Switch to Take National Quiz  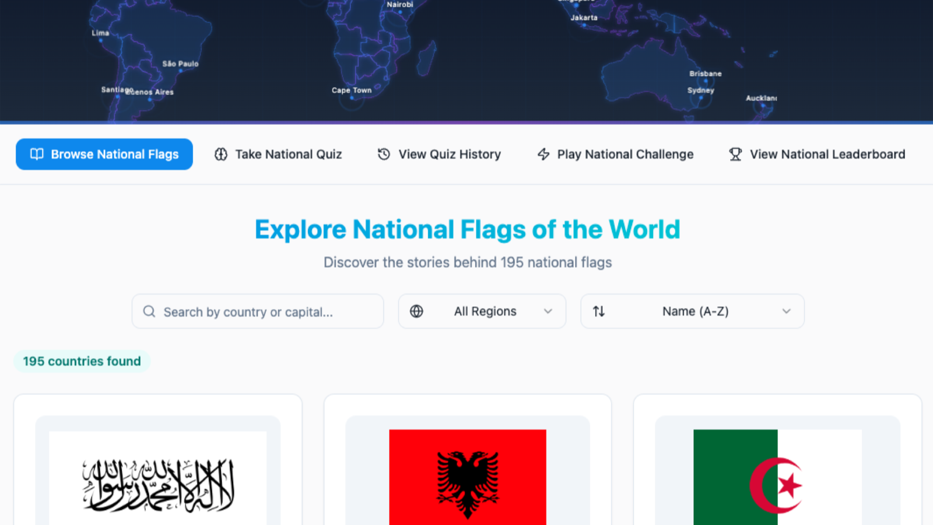[288, 154]
